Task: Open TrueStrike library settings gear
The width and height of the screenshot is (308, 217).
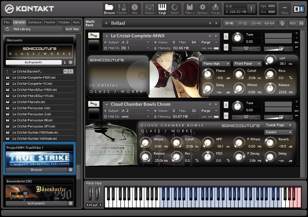Action: click(x=71, y=170)
